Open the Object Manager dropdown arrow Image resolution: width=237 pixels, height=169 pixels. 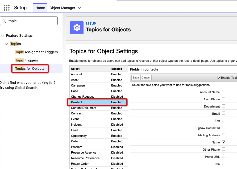click(x=80, y=8)
